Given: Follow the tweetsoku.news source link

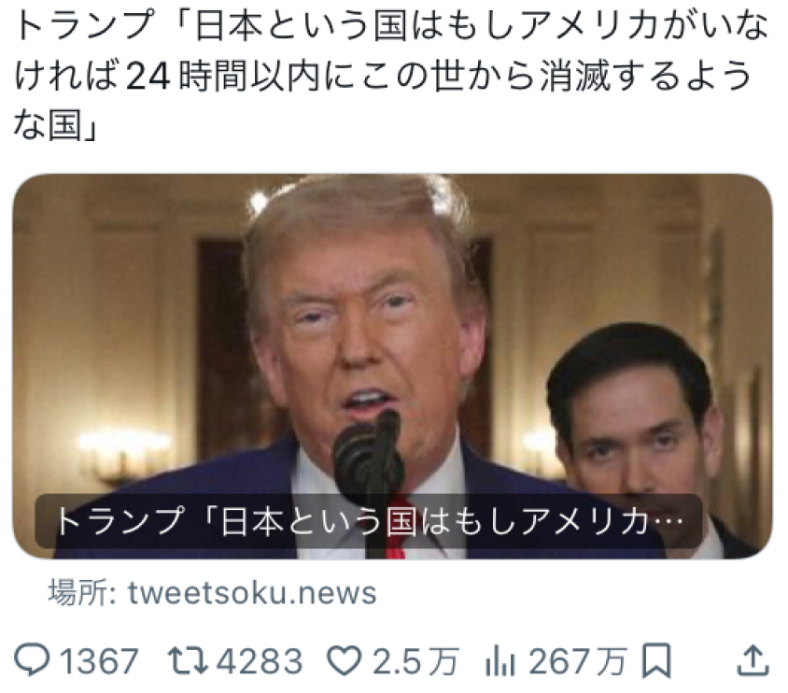Looking at the screenshot, I should click(x=252, y=592).
